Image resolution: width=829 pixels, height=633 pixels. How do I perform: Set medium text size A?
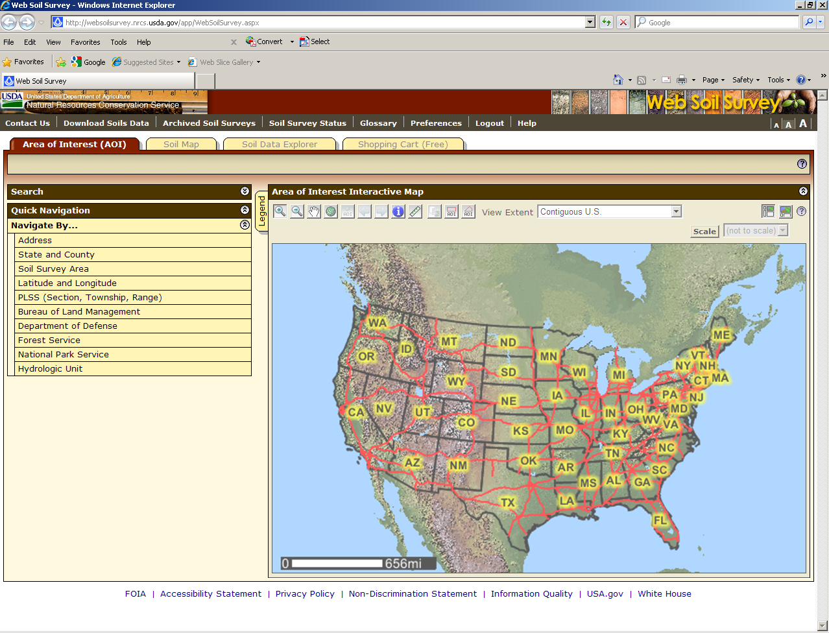(x=789, y=125)
